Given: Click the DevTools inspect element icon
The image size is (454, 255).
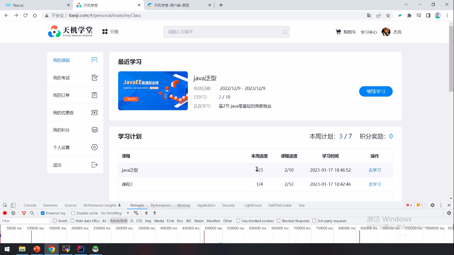Looking at the screenshot, I should (5, 205).
